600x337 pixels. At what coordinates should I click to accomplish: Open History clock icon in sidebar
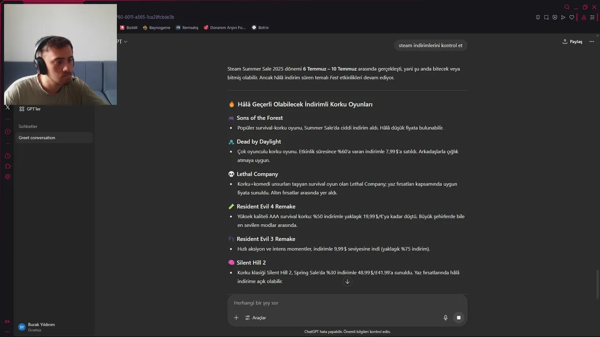click(7, 156)
